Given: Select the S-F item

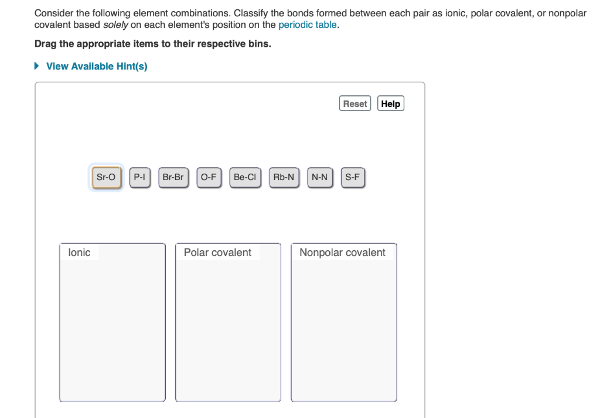Looking at the screenshot, I should point(353,177).
